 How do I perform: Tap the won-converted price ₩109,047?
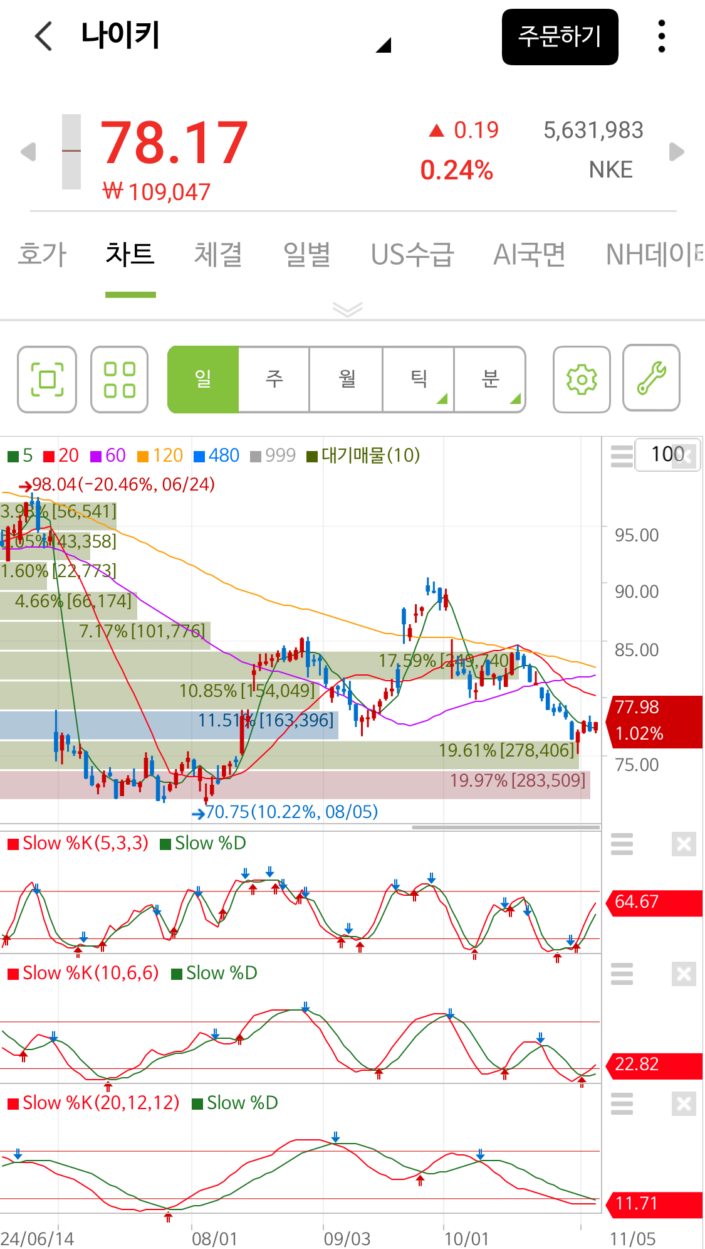coord(157,192)
